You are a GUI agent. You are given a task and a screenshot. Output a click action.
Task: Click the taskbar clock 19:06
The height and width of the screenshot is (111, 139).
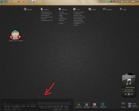pyautogui.click(x=133, y=1)
